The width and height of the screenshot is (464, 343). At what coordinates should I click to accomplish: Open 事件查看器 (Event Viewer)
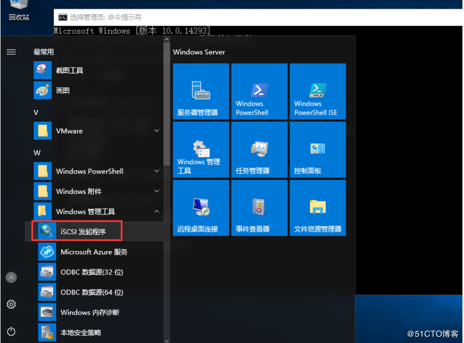tap(259, 208)
